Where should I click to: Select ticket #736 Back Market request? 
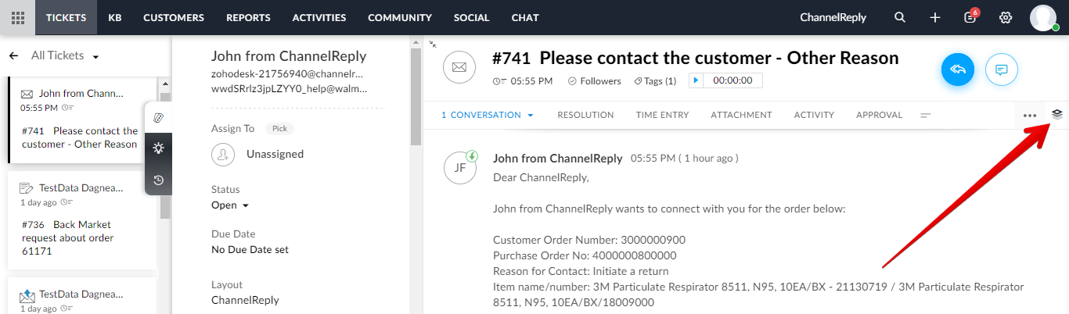[x=82, y=219]
